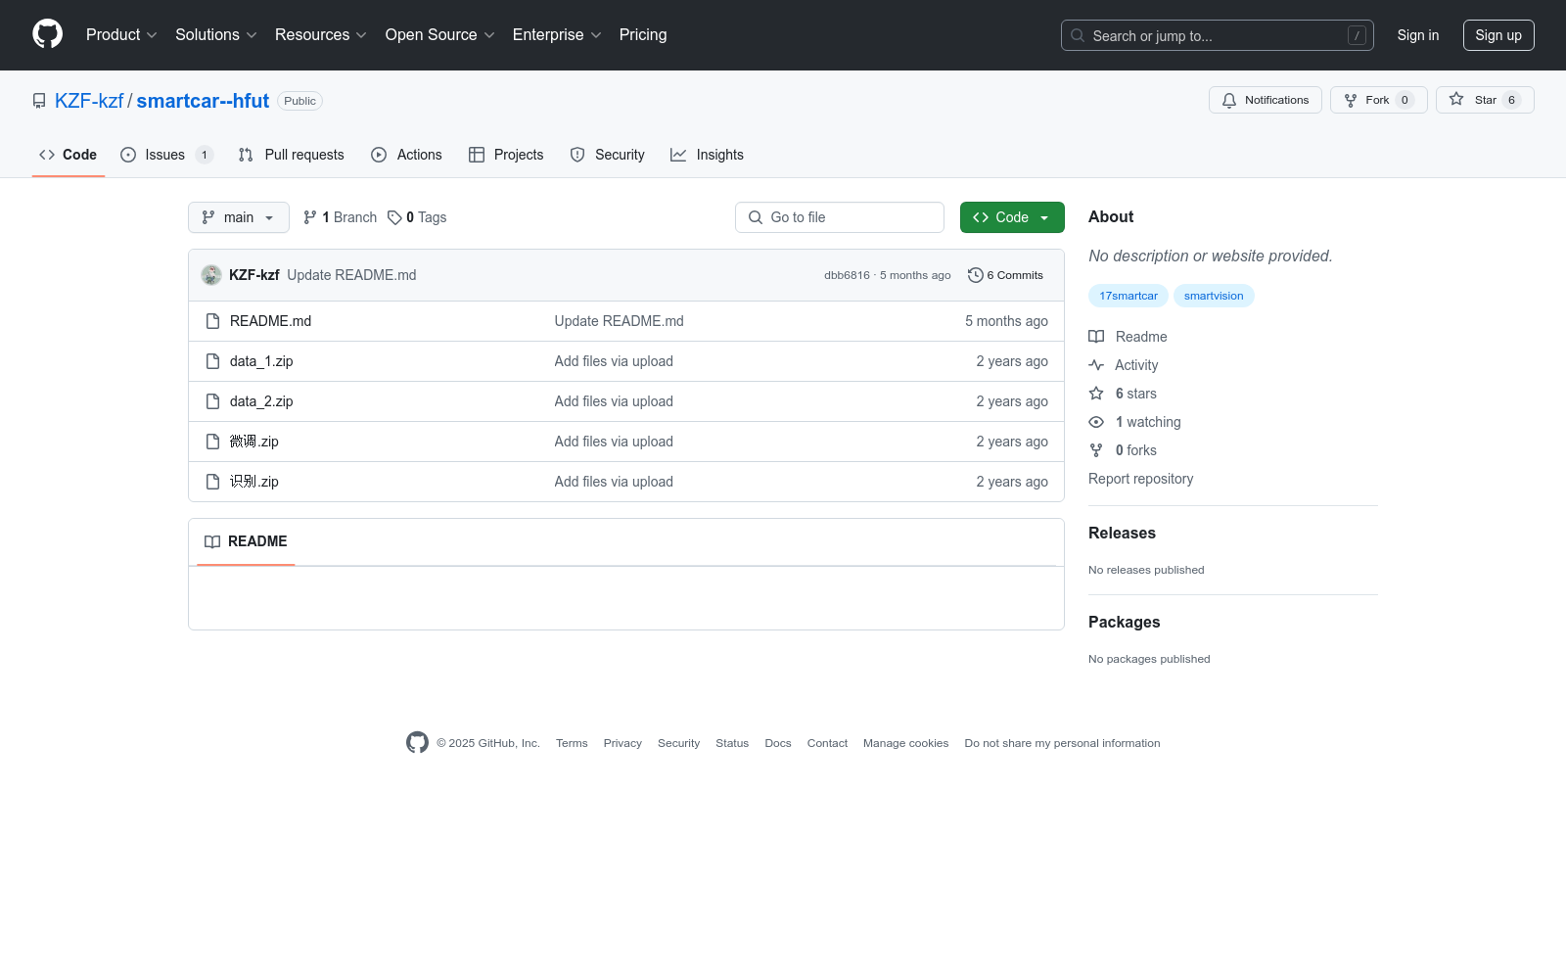
Task: Click the Readme book icon in About
Action: click(1096, 337)
